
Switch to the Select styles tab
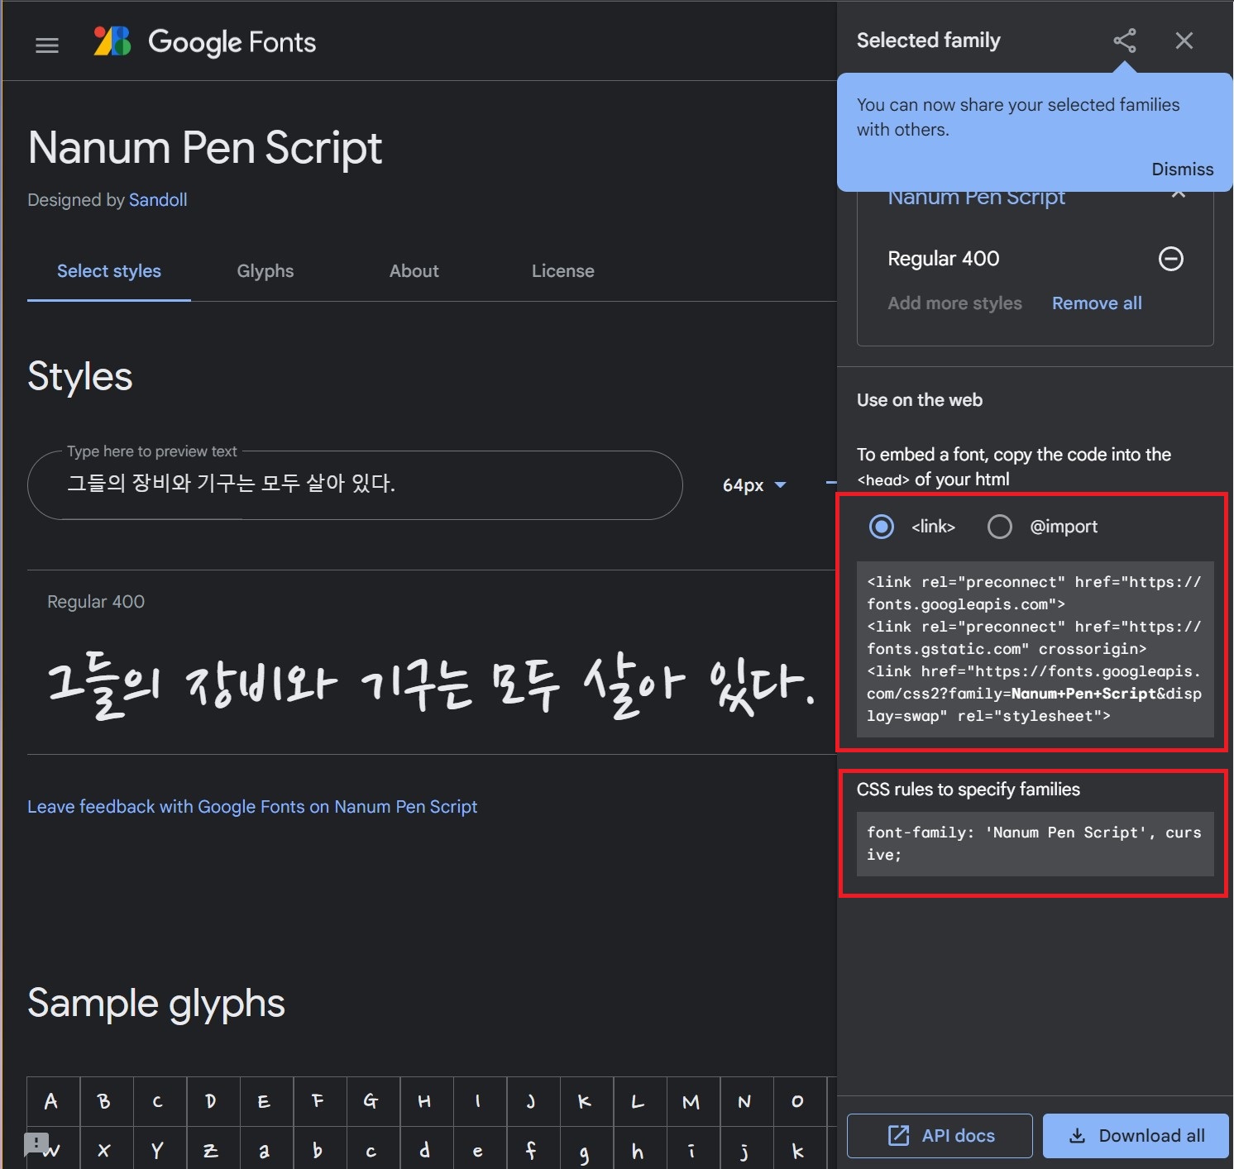109,271
